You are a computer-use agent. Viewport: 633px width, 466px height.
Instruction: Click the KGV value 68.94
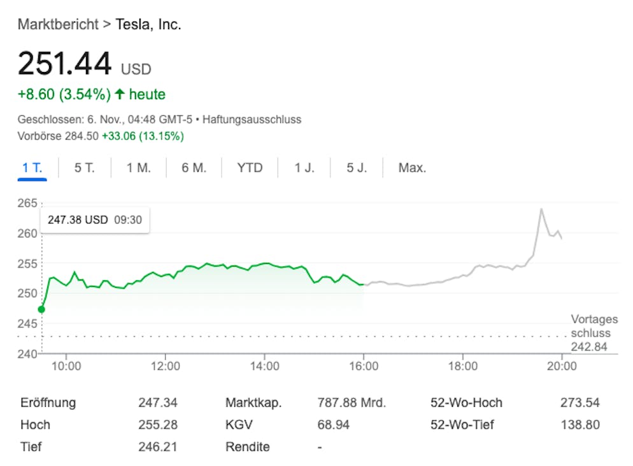pos(333,425)
